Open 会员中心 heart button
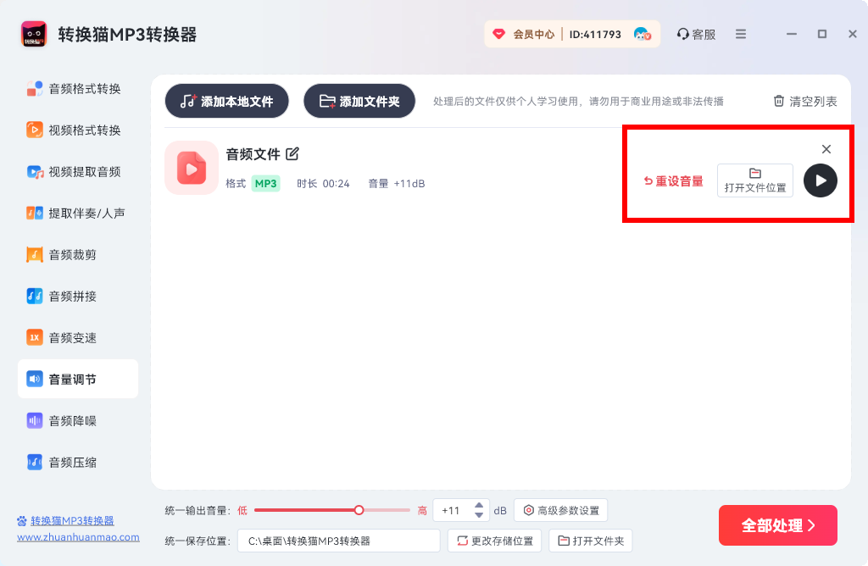The width and height of the screenshot is (868, 566). [x=523, y=34]
